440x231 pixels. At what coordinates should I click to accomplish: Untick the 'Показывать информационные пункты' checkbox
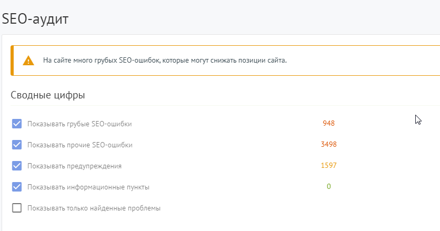(17, 187)
